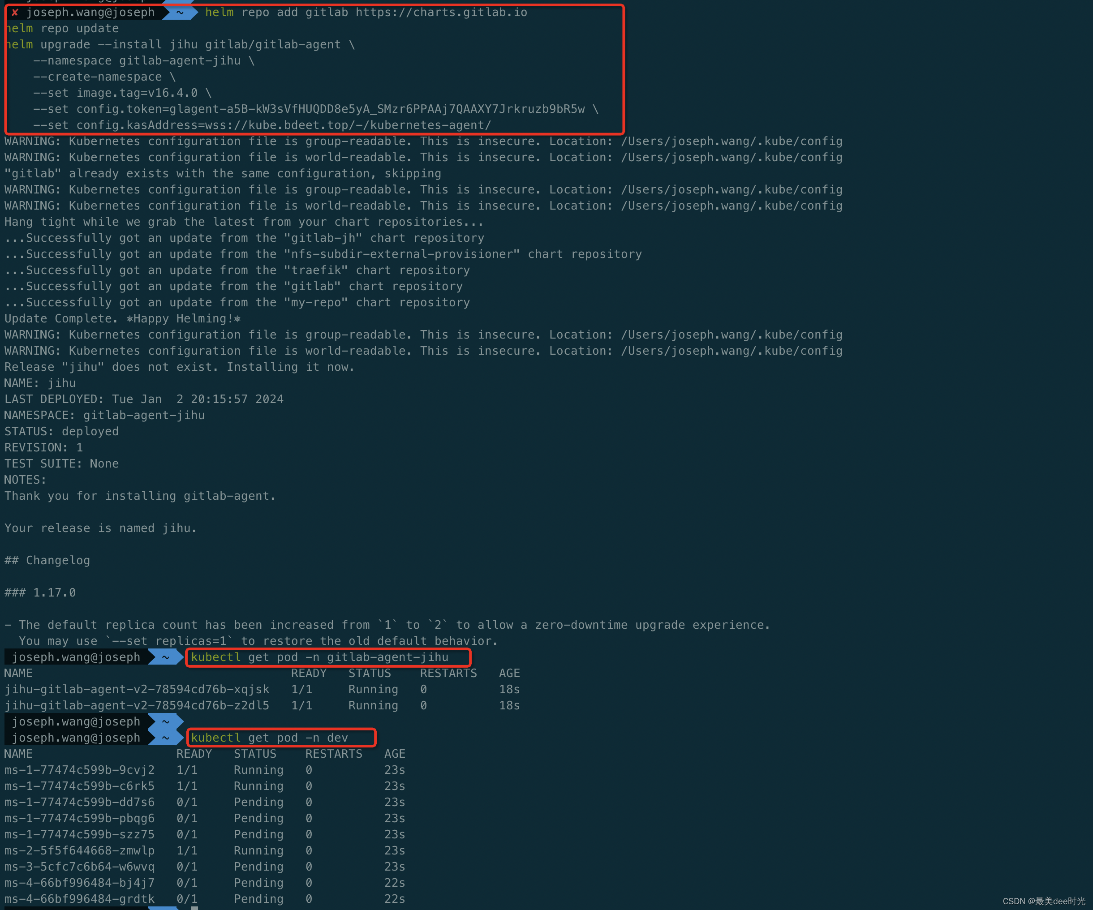Click pod name jihu-gitlab-agent-v2-78594cd76b-z2dl5
1093x910 pixels.
point(137,706)
